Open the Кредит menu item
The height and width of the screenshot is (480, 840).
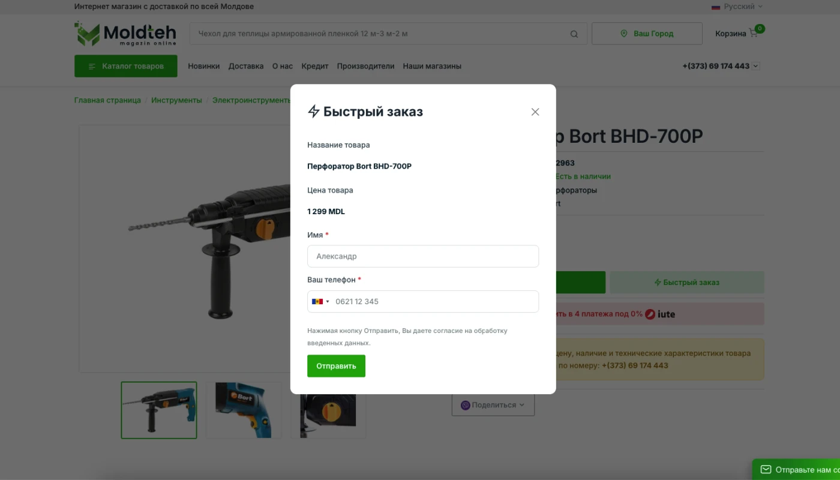[x=315, y=66]
